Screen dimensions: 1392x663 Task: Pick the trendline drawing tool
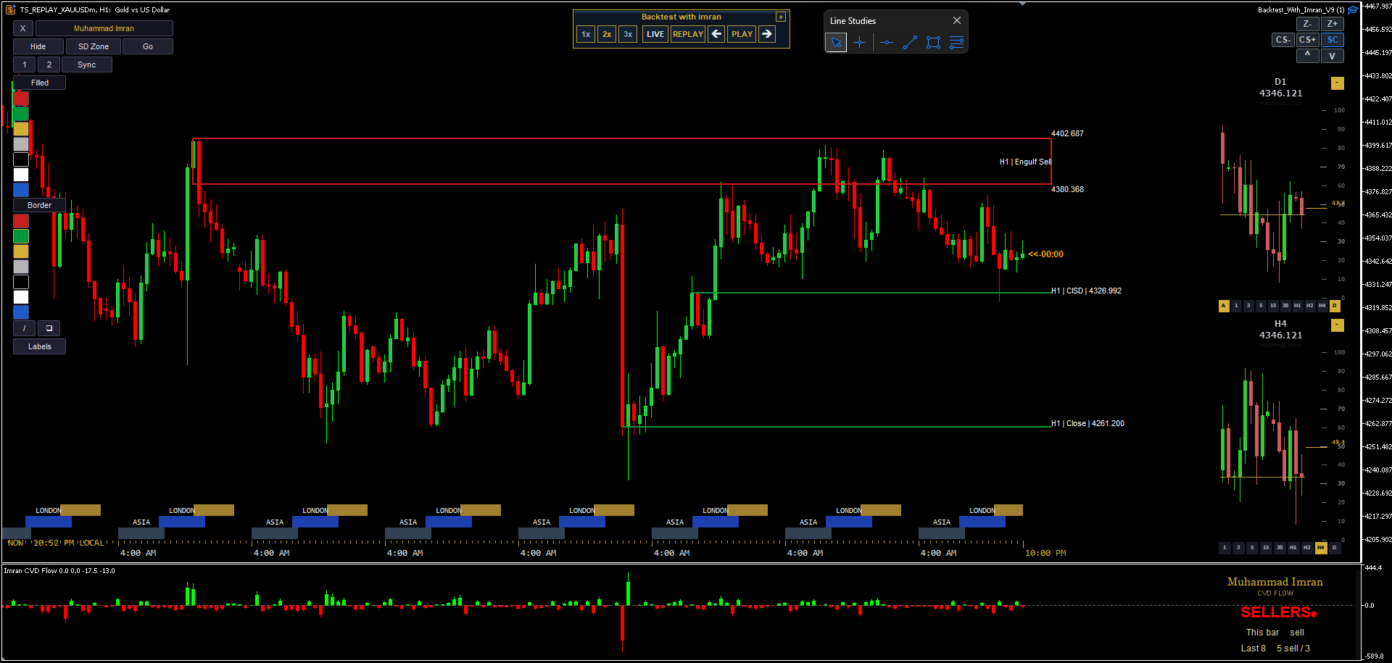coord(910,43)
